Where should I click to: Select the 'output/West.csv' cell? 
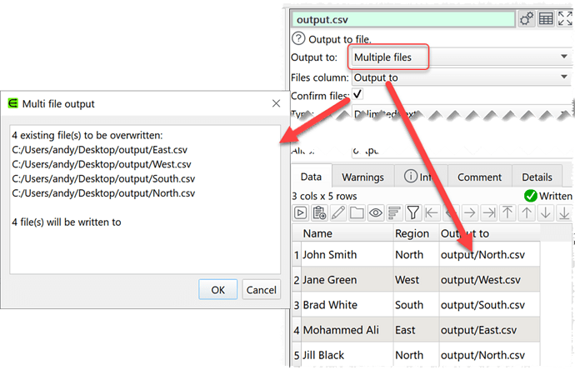pyautogui.click(x=489, y=280)
